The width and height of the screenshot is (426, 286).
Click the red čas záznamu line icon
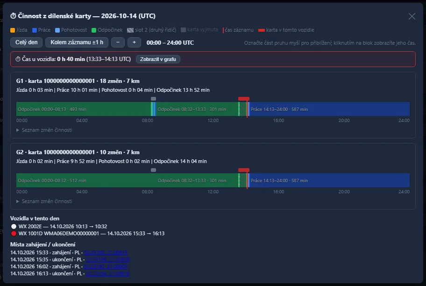(x=223, y=30)
